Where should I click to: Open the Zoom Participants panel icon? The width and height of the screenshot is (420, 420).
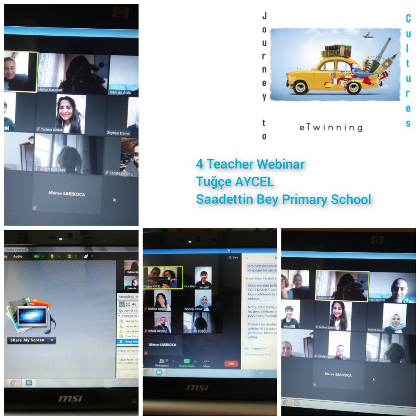coord(162,361)
